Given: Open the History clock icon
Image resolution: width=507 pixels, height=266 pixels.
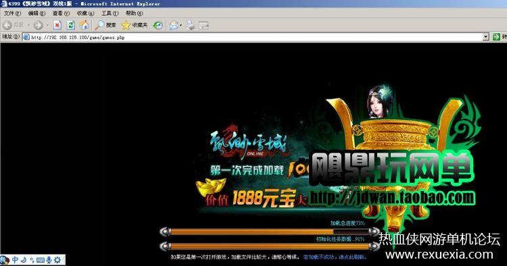Looking at the screenshot, I should point(158,25).
